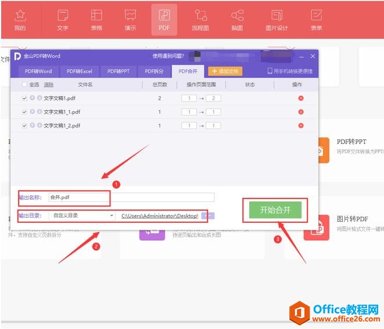Image resolution: width=384 pixels, height=329 pixels.
Task: Open the 表格 spreadsheet icon
Action: (x=96, y=20)
